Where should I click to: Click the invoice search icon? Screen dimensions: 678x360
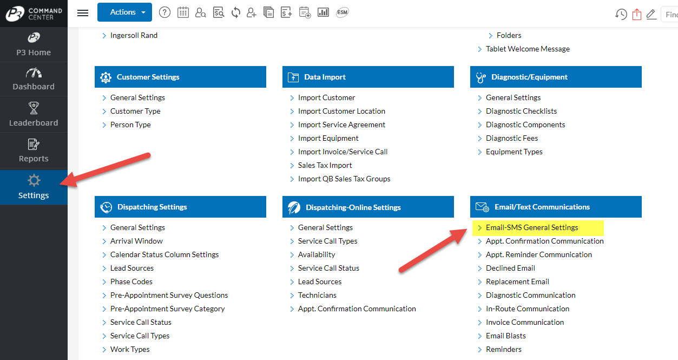pyautogui.click(x=219, y=12)
